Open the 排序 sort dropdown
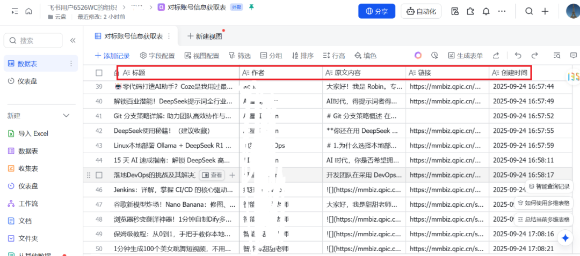 [x=303, y=56]
